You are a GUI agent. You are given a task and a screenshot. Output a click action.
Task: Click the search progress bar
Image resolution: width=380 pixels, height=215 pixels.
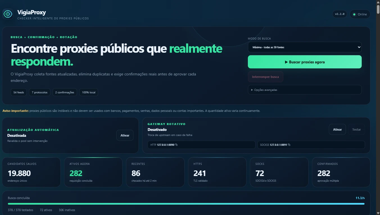pos(186,204)
